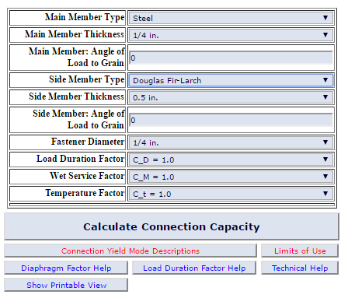The width and height of the screenshot is (348, 298).
Task: Click Calculate Connection Capacity button
Action: click(x=172, y=226)
